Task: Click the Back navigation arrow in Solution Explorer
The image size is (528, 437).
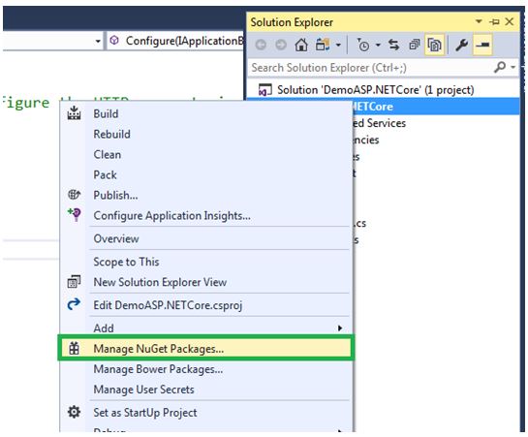Action: 261,45
